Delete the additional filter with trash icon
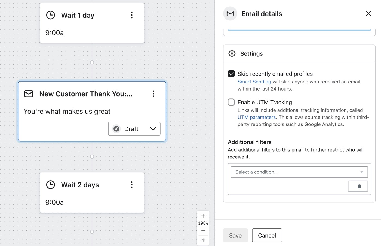Viewport: 381px width, 246px height. click(358, 186)
